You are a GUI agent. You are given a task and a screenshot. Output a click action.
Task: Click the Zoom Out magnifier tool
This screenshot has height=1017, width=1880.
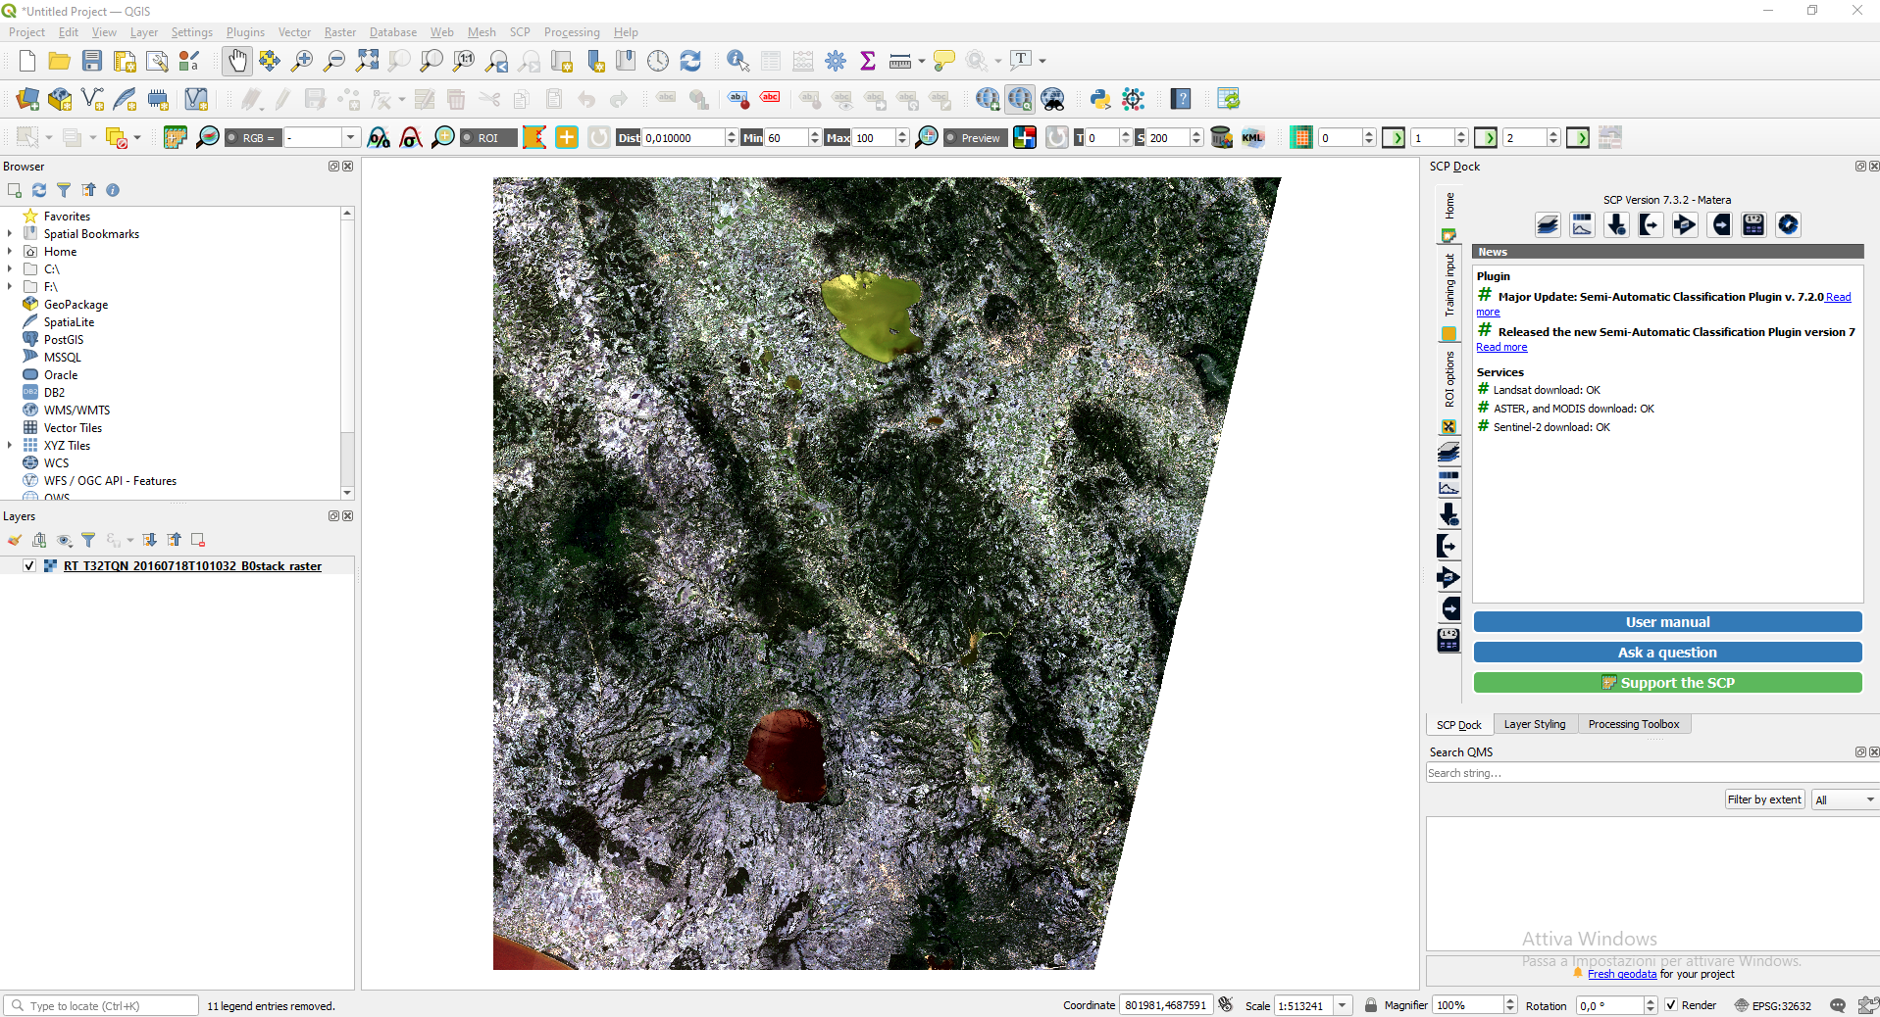[334, 61]
